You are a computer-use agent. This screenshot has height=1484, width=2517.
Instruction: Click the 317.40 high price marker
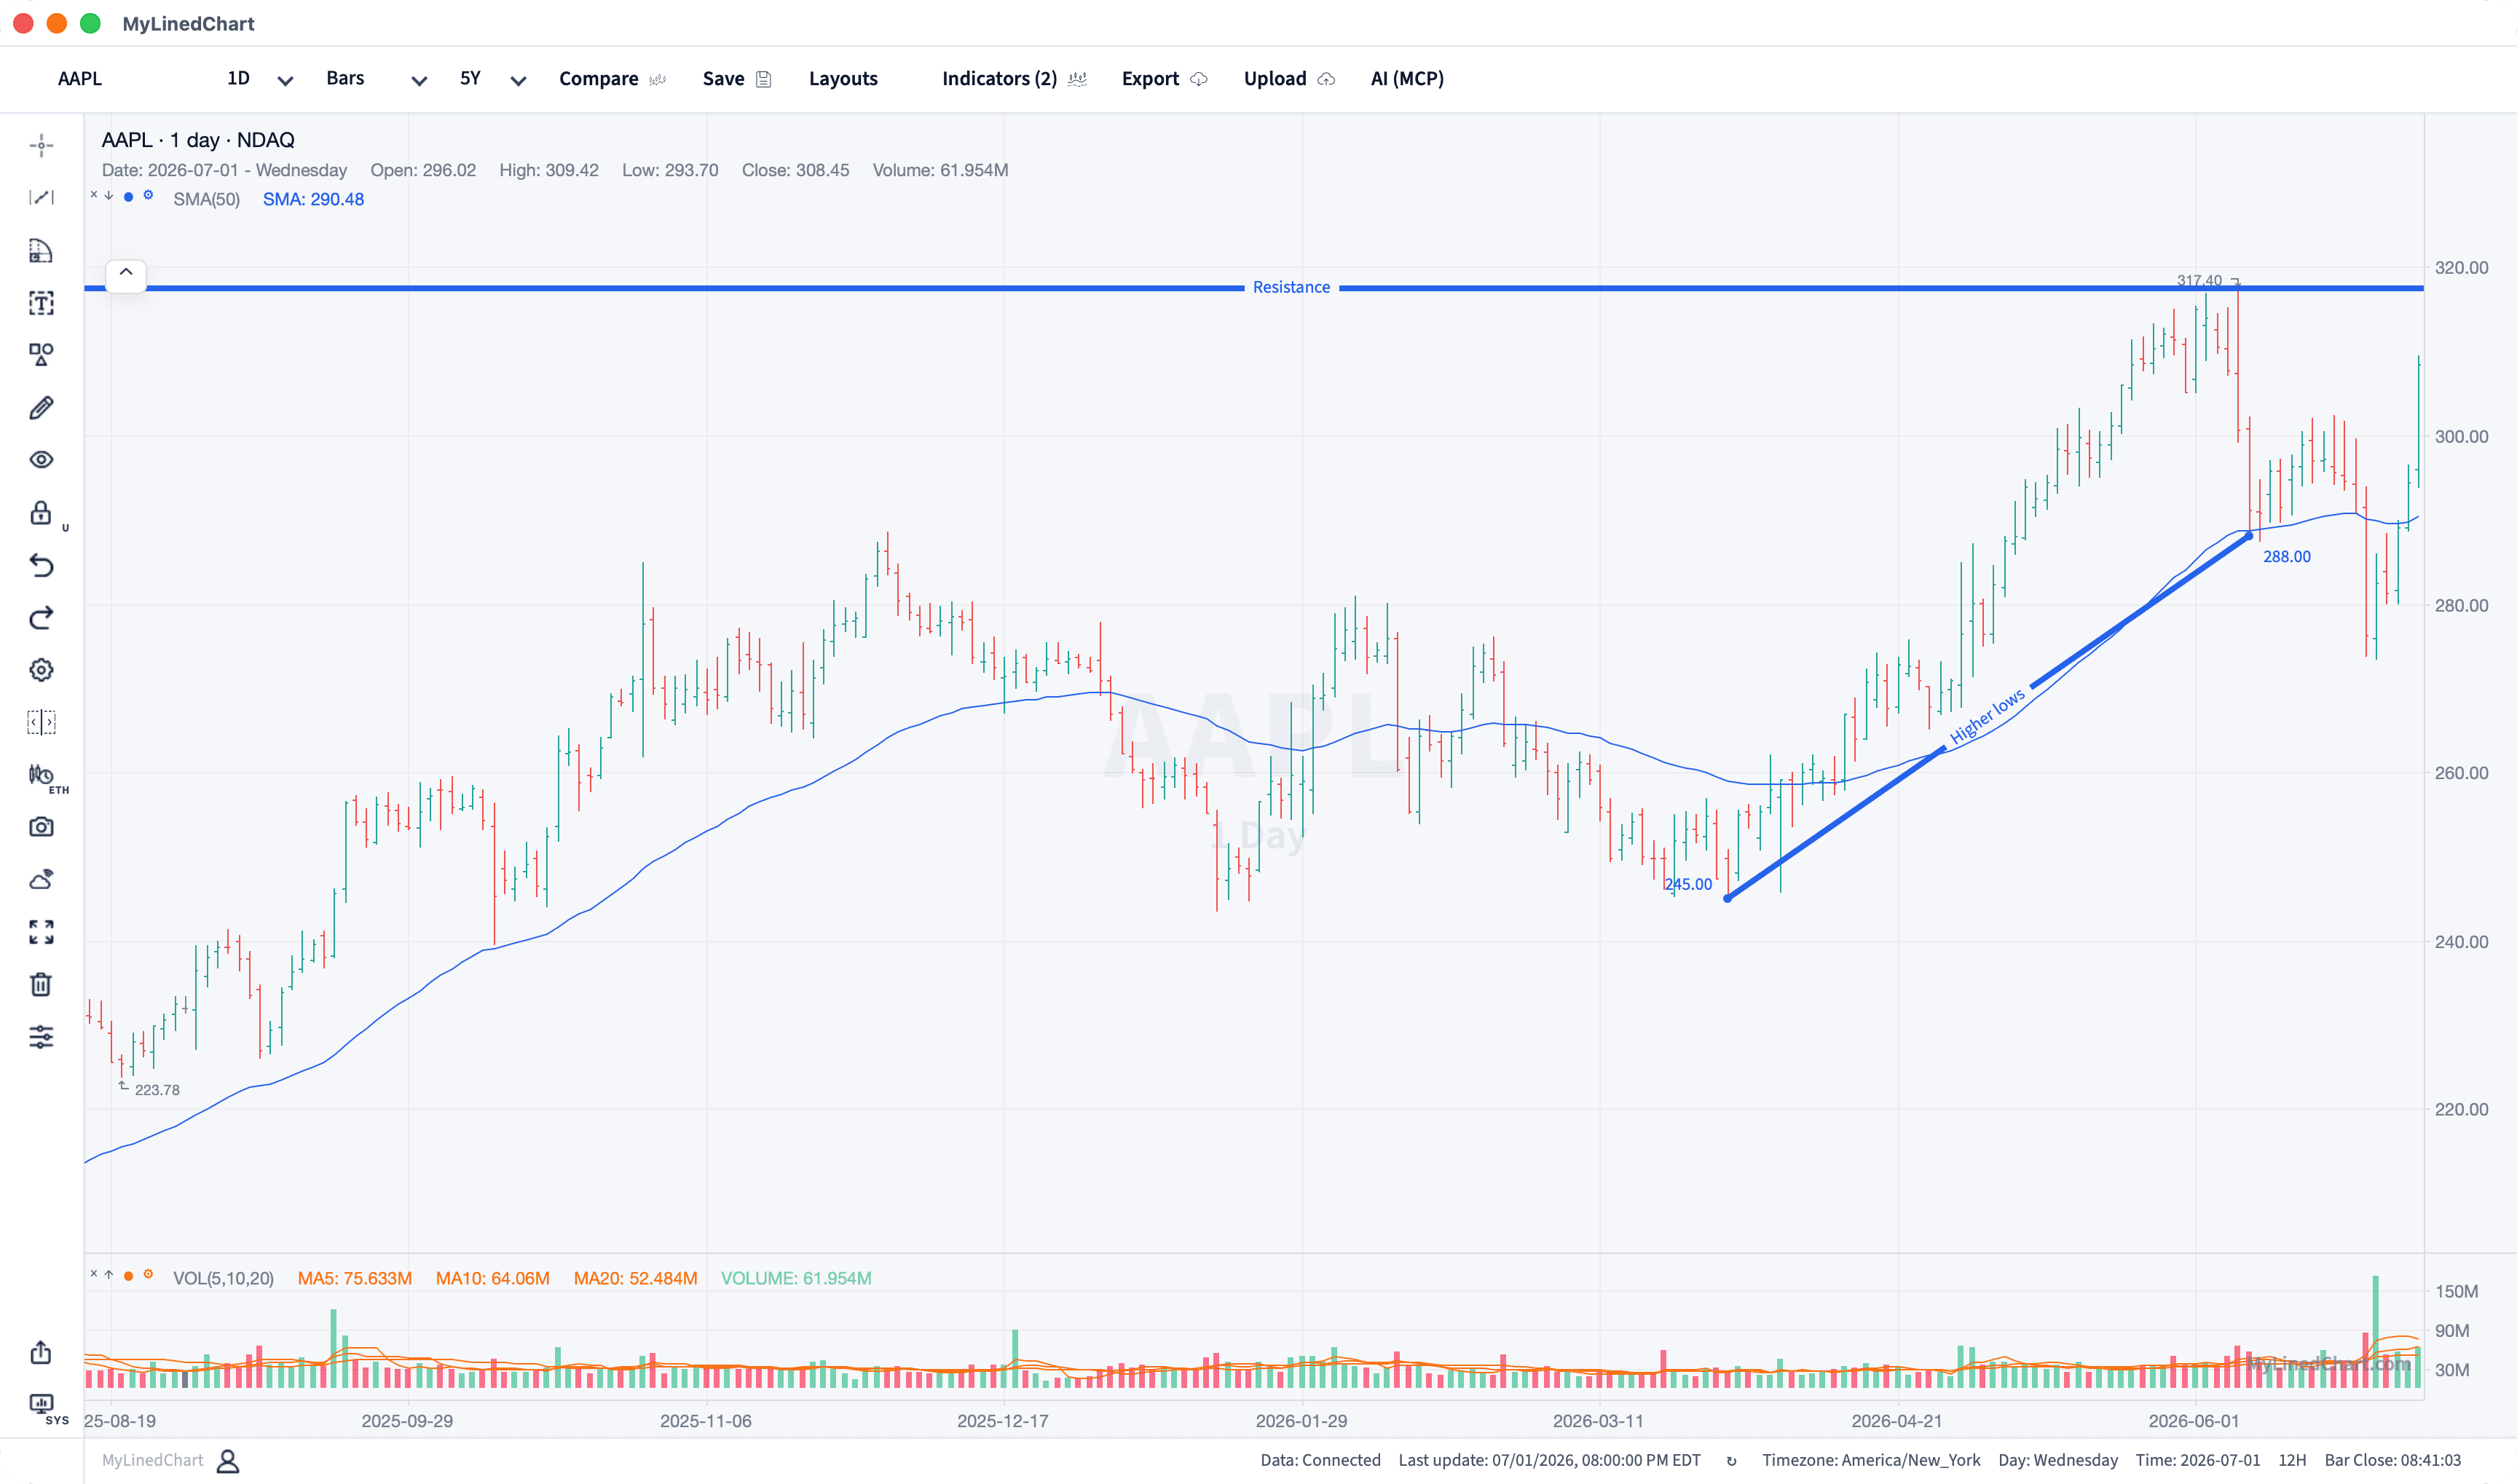[2199, 280]
